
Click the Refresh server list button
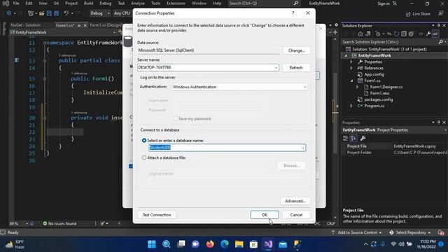(296, 68)
